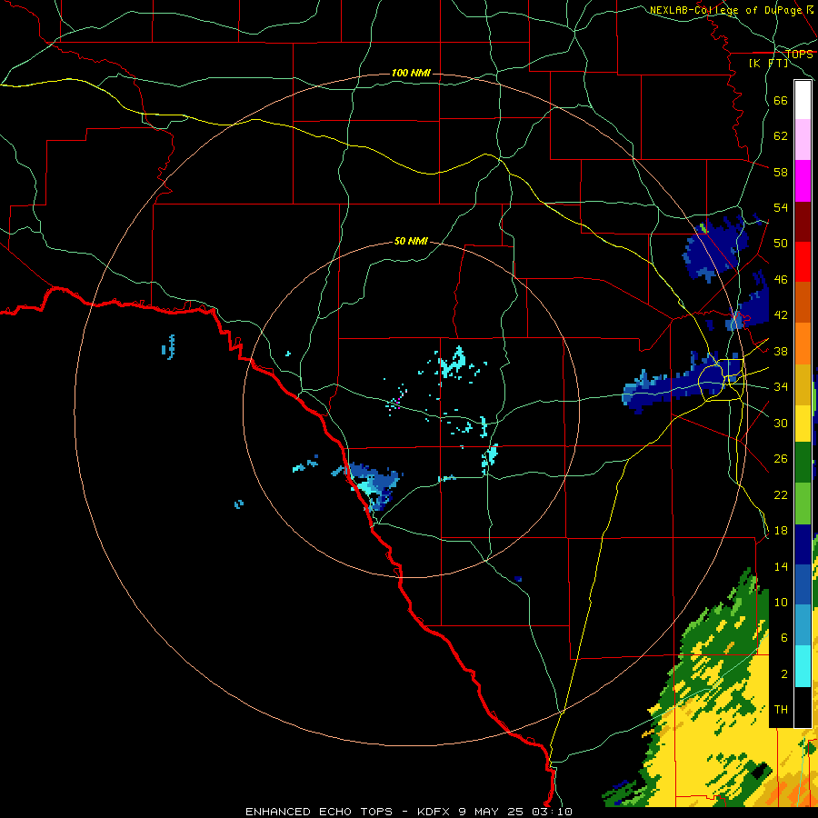The height and width of the screenshot is (818, 818).
Task: Click the 9 MAY 25 date text
Action: (x=493, y=812)
